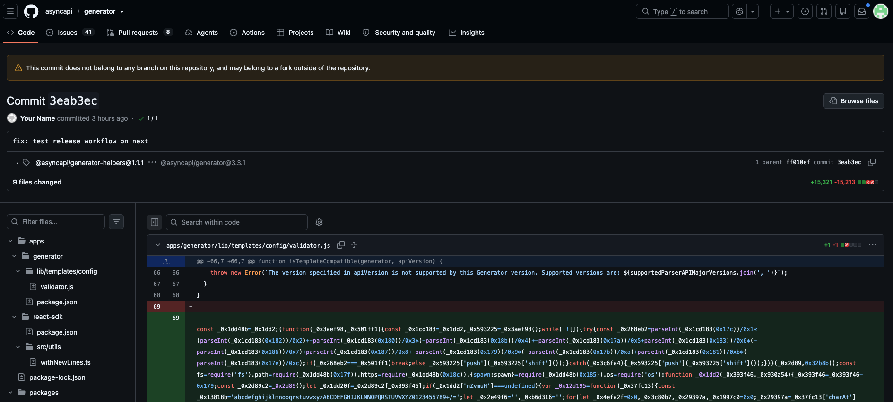View the 1/1 checks status
893x402 pixels.
click(x=148, y=118)
